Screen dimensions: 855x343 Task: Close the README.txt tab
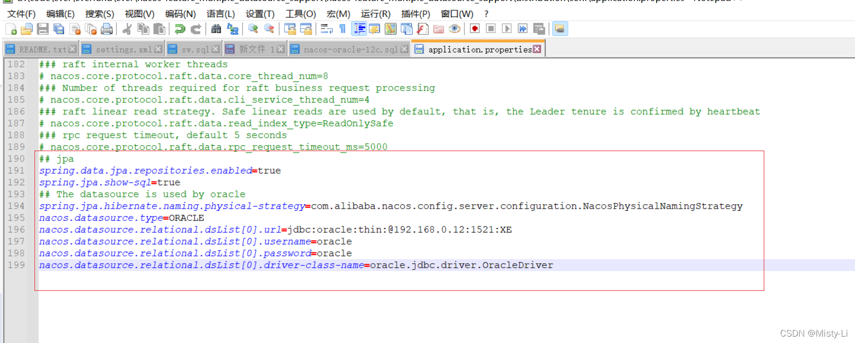pos(72,49)
